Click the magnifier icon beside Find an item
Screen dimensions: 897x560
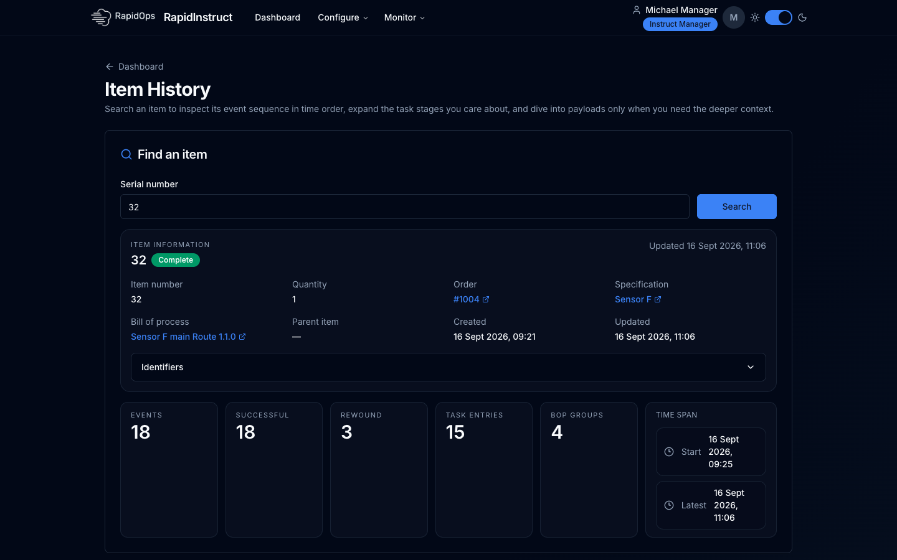(126, 154)
